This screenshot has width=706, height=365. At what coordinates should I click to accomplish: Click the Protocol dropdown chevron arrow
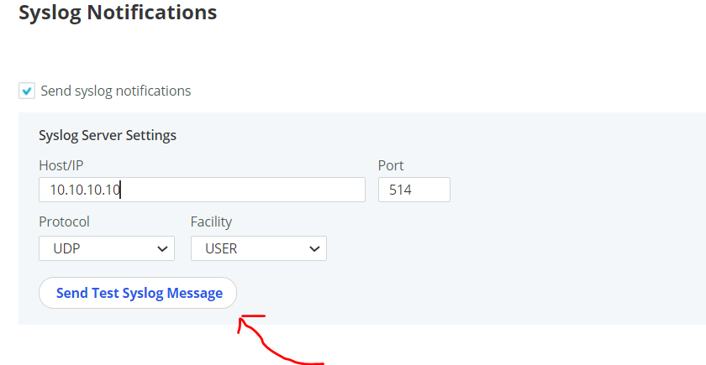pos(162,248)
